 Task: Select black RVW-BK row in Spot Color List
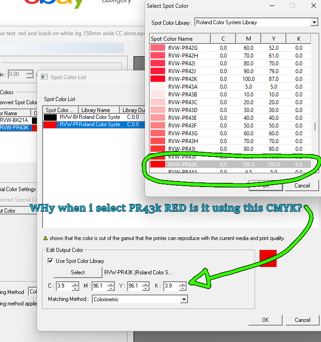click(x=94, y=117)
